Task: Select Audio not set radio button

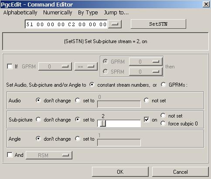Action: click(x=146, y=100)
